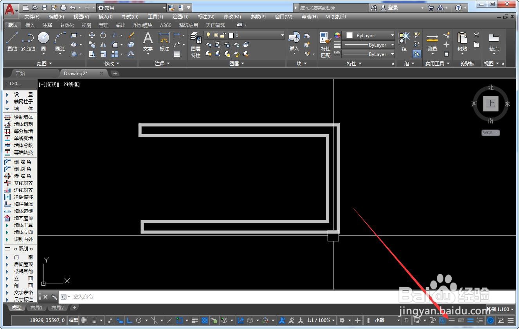
Task: Click 倒墙角 in the sidebar
Action: point(19,162)
